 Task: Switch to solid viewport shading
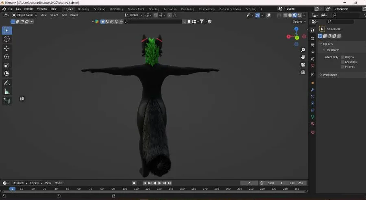290,15
